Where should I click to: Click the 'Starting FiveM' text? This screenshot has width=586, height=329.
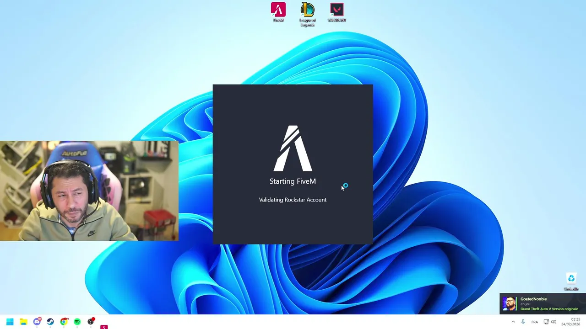[293, 181]
